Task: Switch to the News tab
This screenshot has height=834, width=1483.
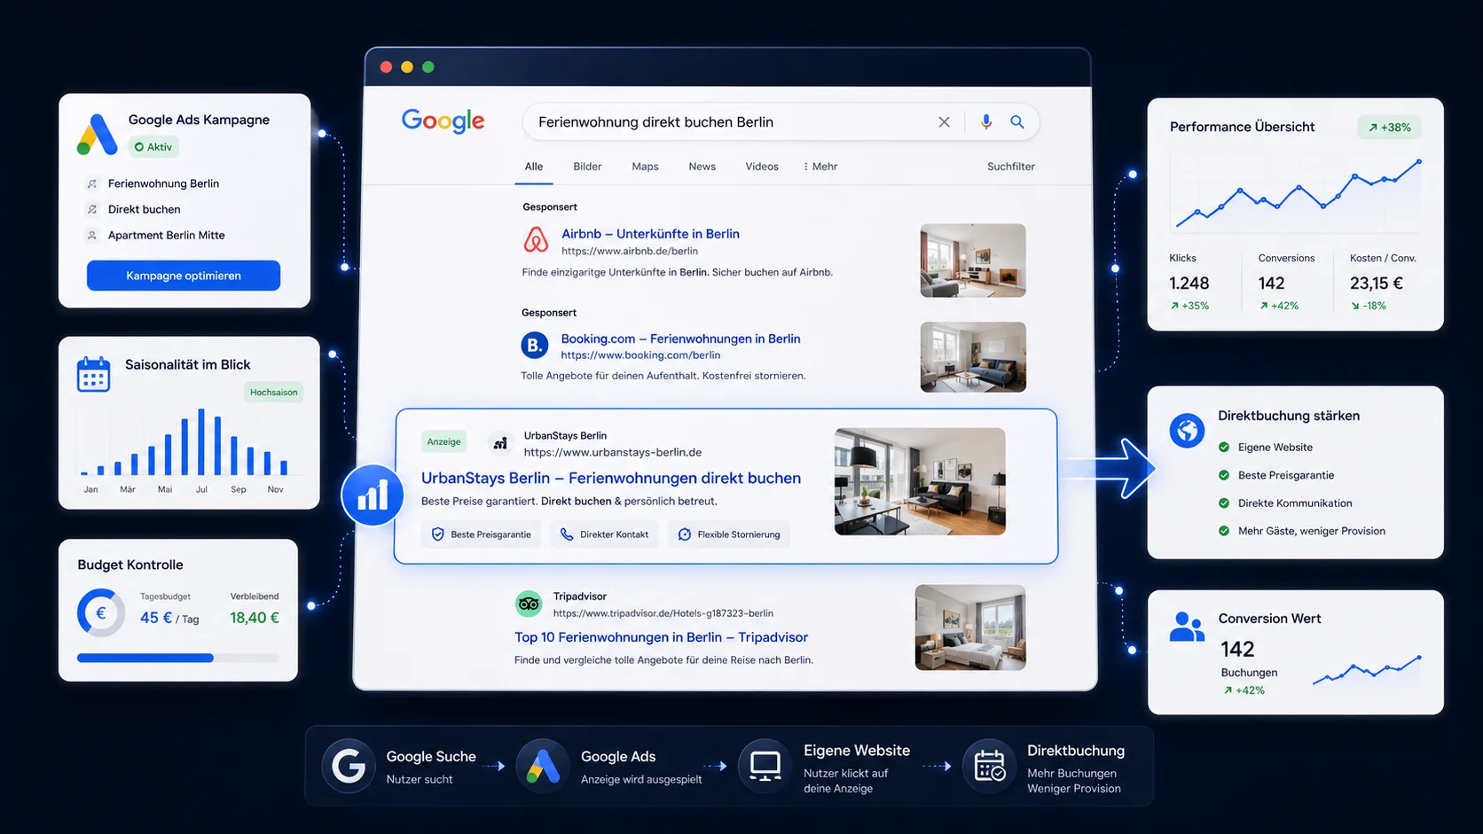Action: coord(702,167)
